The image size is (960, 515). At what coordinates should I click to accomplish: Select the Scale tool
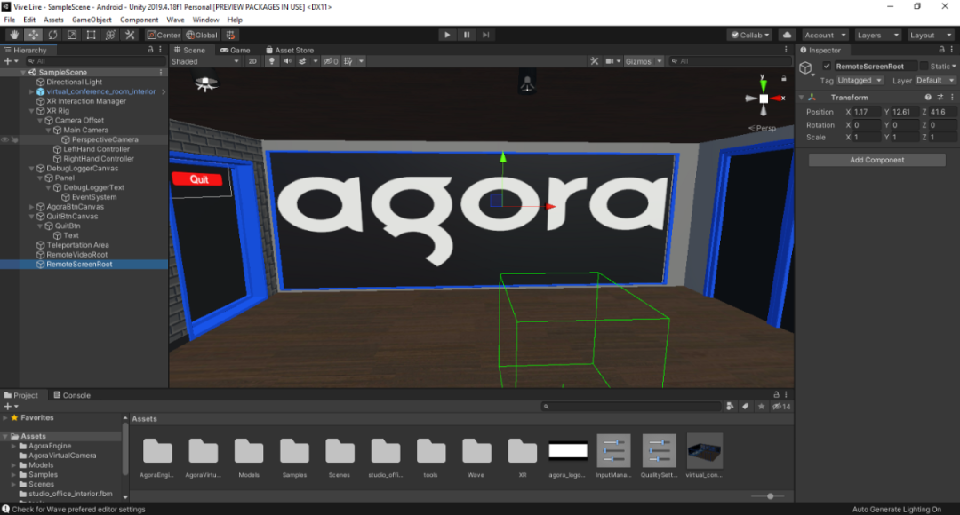72,35
